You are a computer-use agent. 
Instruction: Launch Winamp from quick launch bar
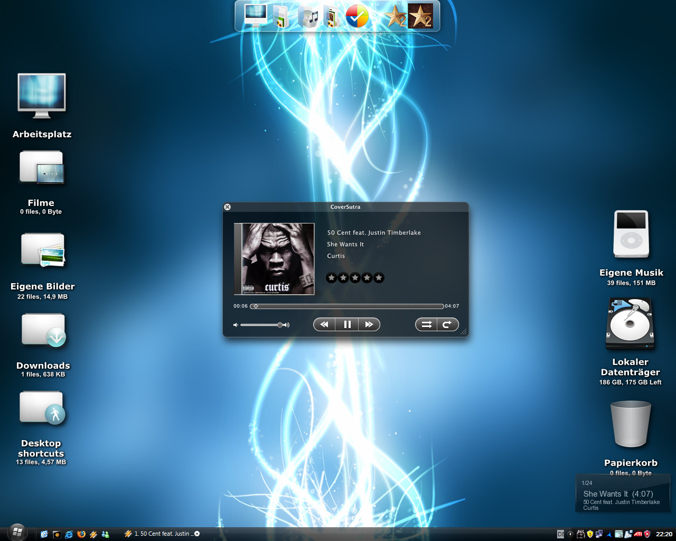93,534
